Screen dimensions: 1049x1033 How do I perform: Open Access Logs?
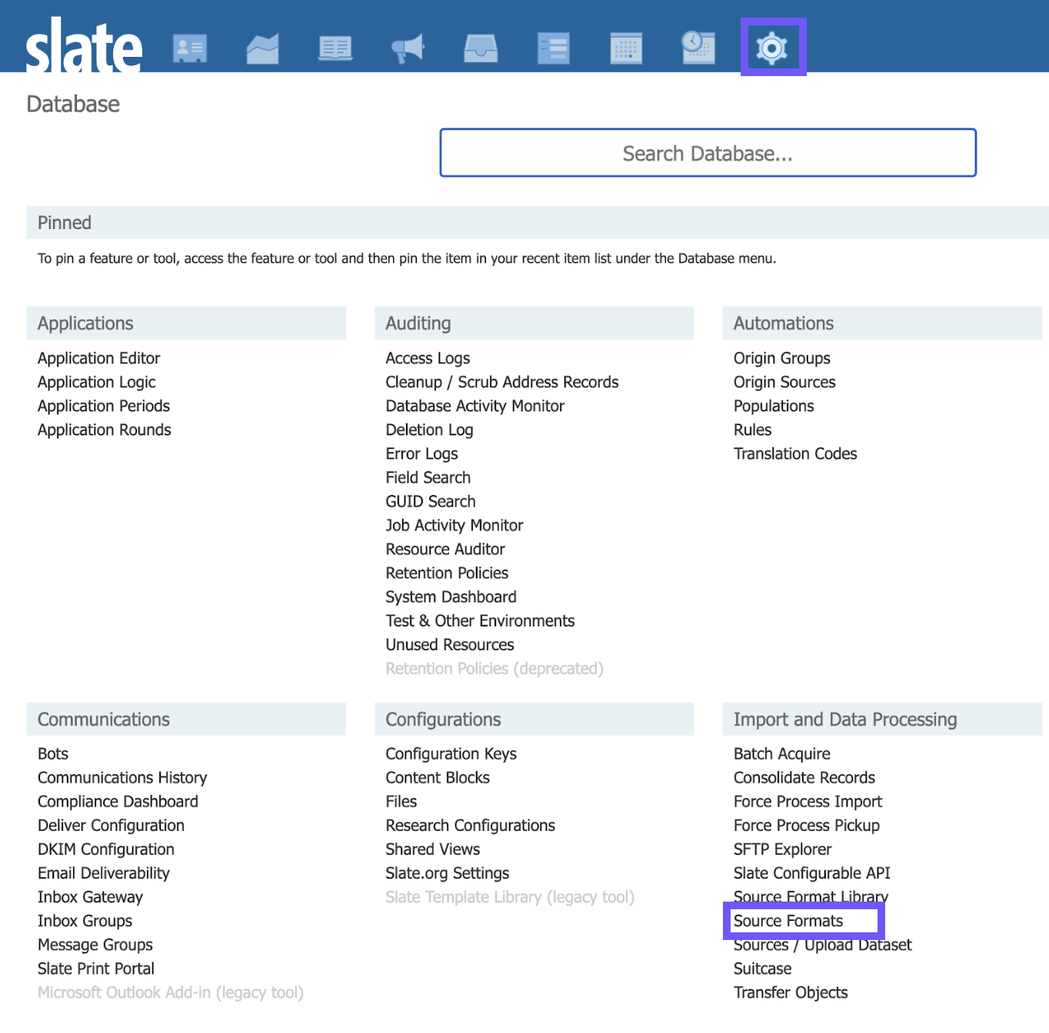428,358
